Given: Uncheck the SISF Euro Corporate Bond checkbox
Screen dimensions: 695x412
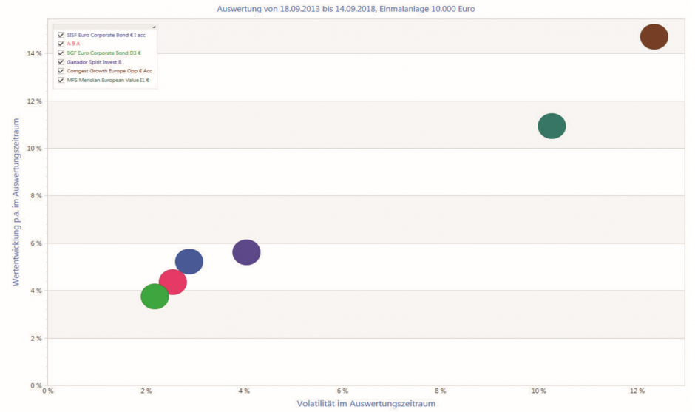Looking at the screenshot, I should [x=61, y=35].
